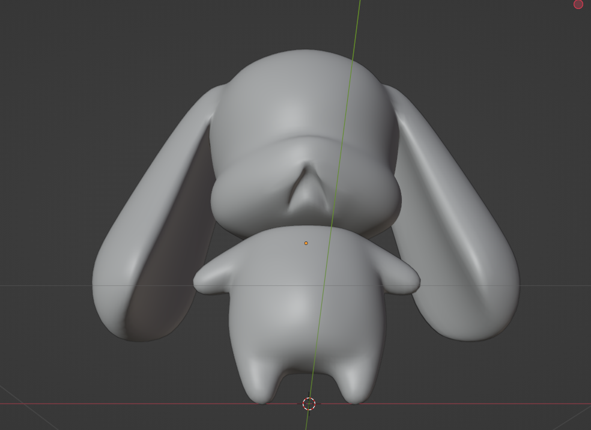This screenshot has height=430, width=591.
Task: Click the green Y-axis line above the head
Action: pyautogui.click(x=357, y=24)
